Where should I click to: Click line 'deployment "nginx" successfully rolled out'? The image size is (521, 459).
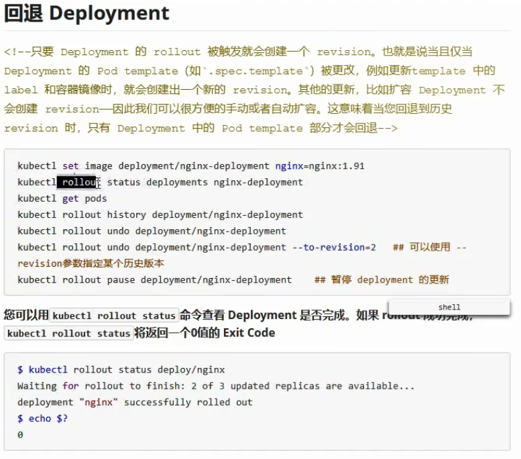[x=135, y=402]
